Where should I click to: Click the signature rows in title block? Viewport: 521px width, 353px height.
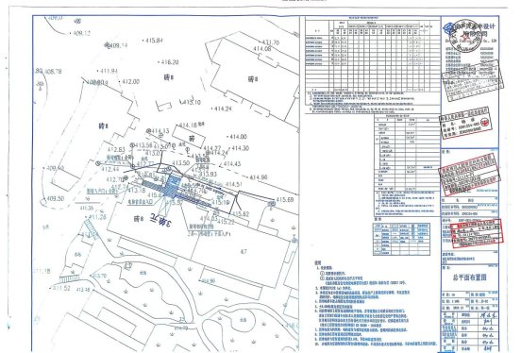click(x=469, y=330)
